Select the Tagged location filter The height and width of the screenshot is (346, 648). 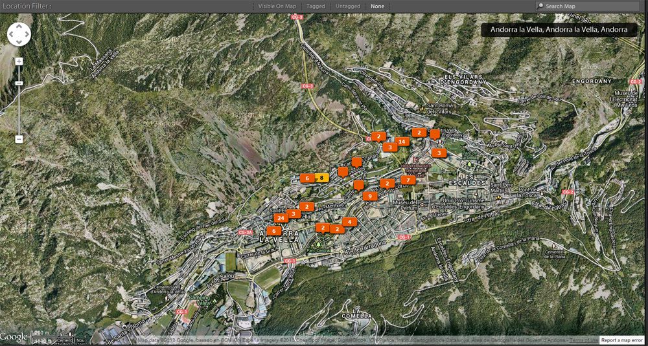pos(316,6)
